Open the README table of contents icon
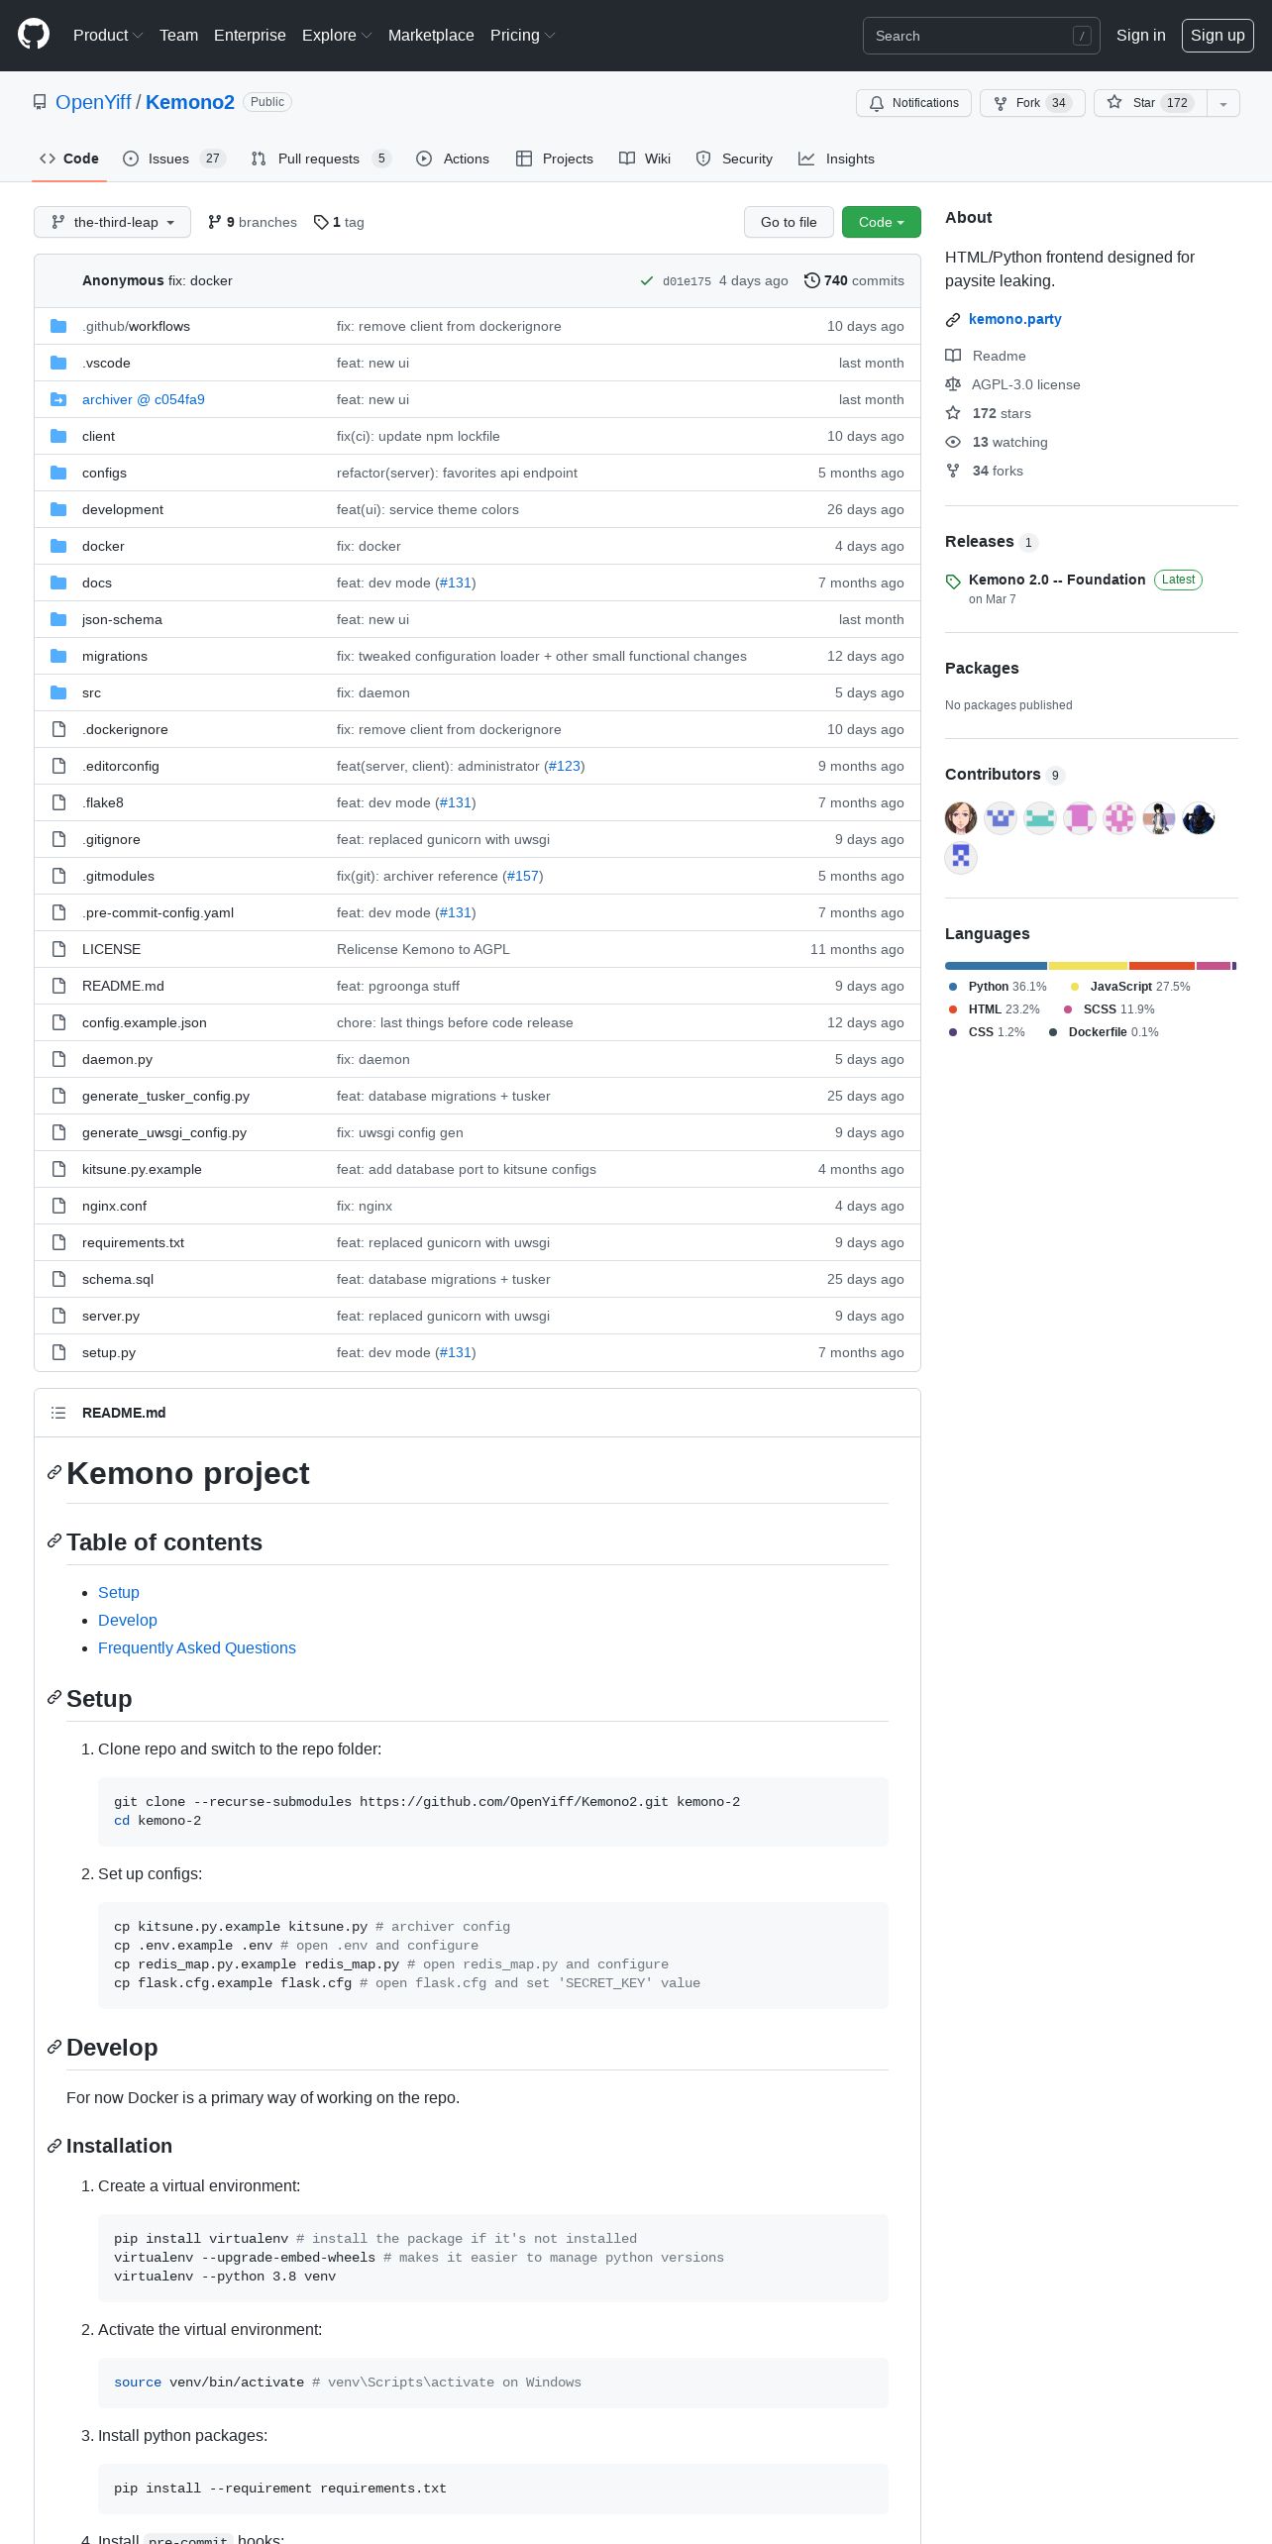This screenshot has height=2544, width=1272. [x=58, y=1413]
